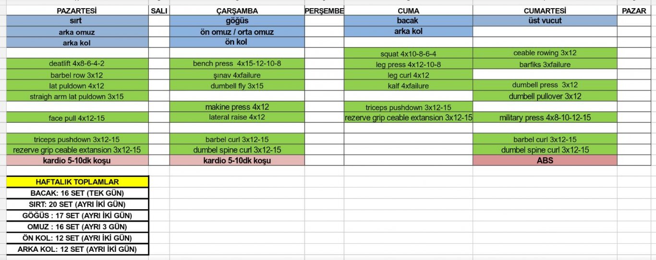Click the CUMARTESİ column header cell

(545, 11)
